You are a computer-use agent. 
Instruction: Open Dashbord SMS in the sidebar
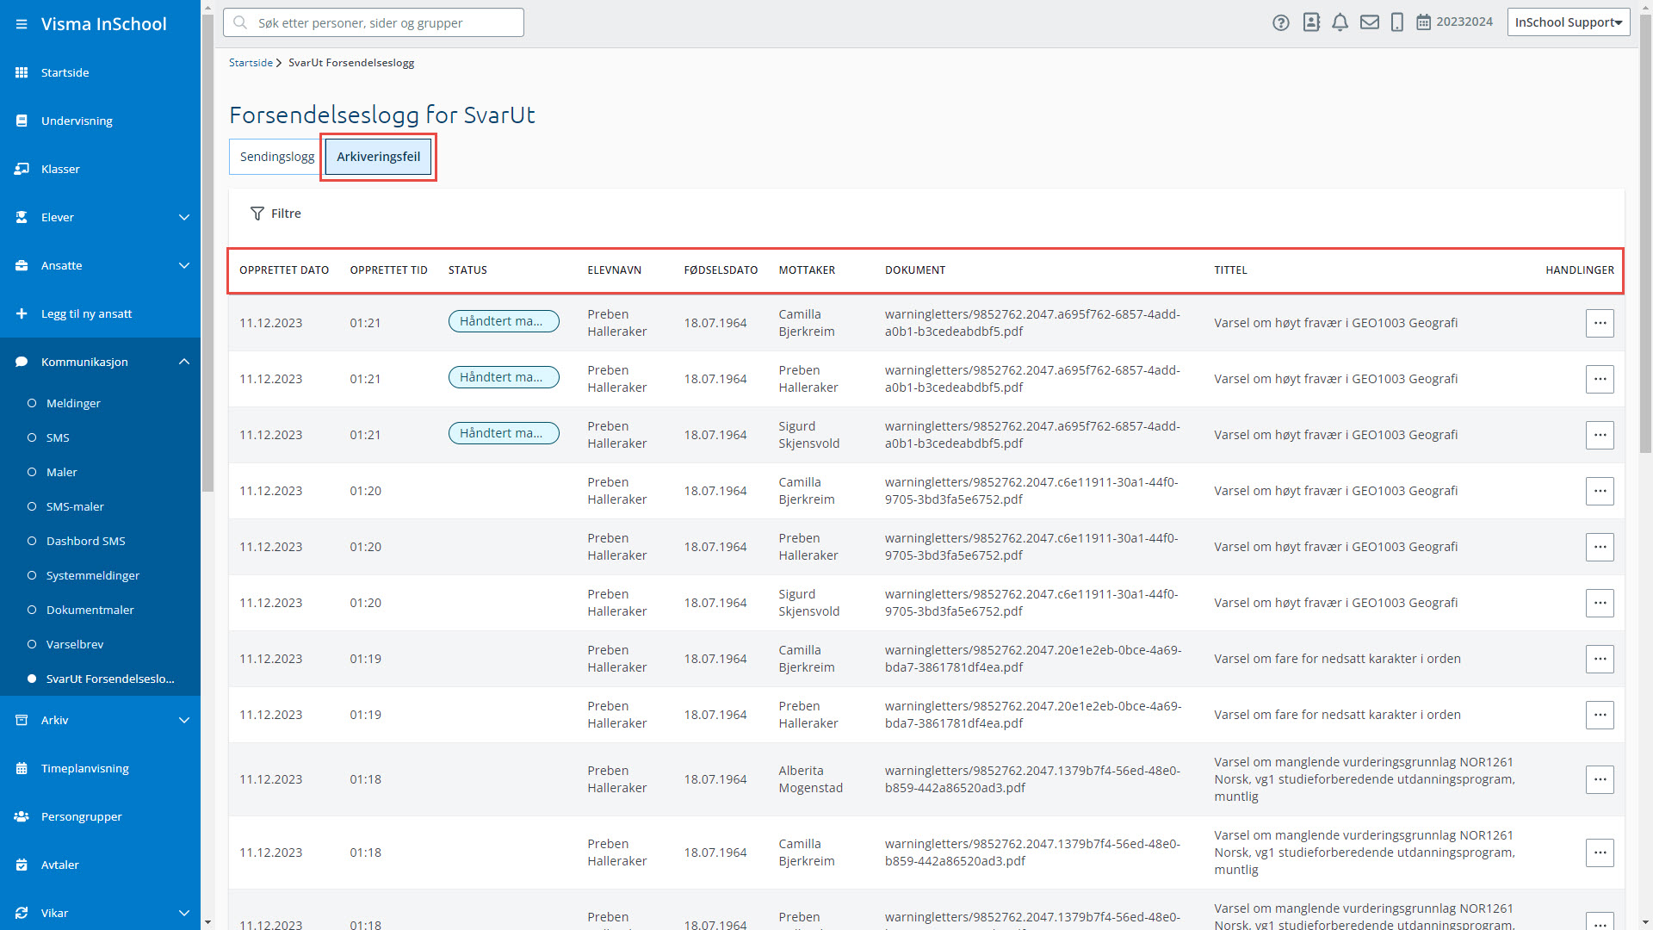click(x=85, y=541)
